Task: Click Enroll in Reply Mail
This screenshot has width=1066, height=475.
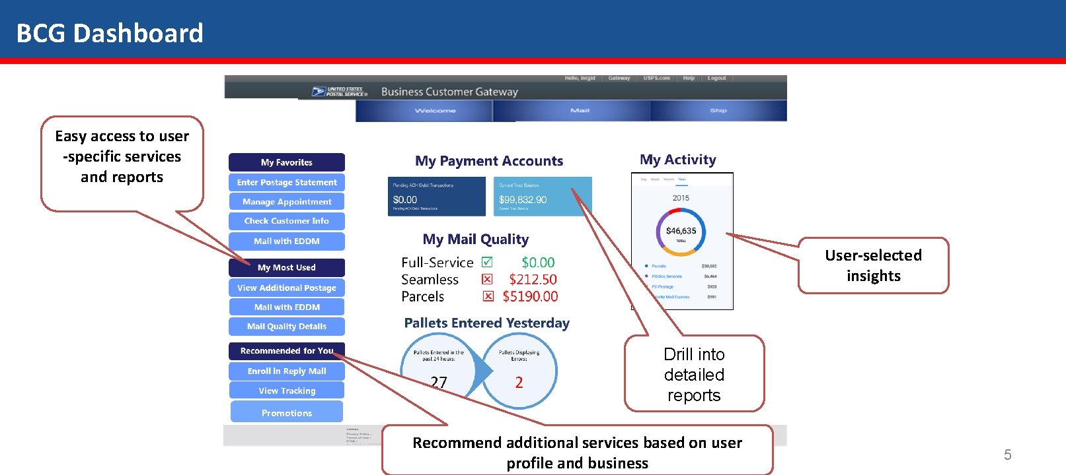Action: click(x=287, y=371)
